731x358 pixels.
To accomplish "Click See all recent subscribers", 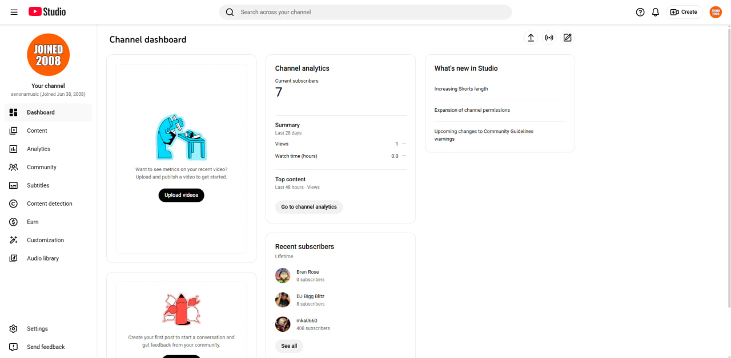I will (x=289, y=346).
